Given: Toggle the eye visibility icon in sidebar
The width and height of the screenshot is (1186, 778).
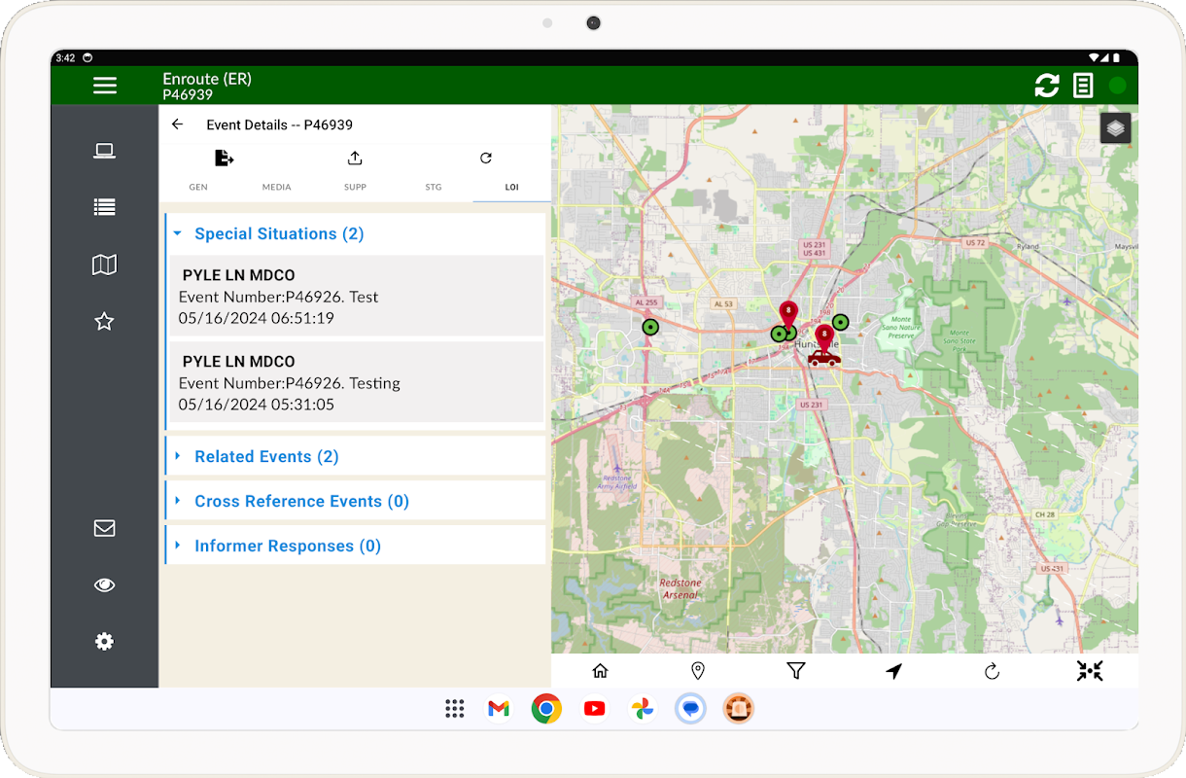Looking at the screenshot, I should tap(104, 584).
